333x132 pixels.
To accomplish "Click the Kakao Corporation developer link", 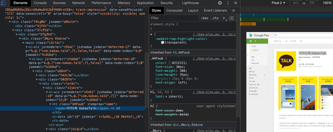I will pos(304,57).
